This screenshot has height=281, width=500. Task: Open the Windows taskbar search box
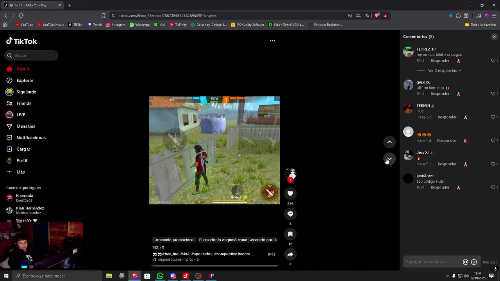point(57,276)
